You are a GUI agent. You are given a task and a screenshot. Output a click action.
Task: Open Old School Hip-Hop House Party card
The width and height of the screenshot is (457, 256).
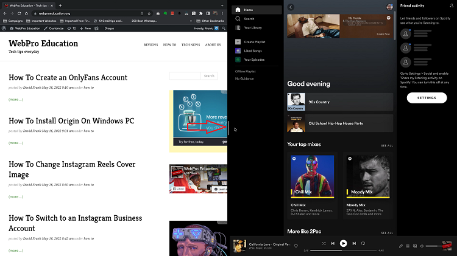click(x=340, y=123)
